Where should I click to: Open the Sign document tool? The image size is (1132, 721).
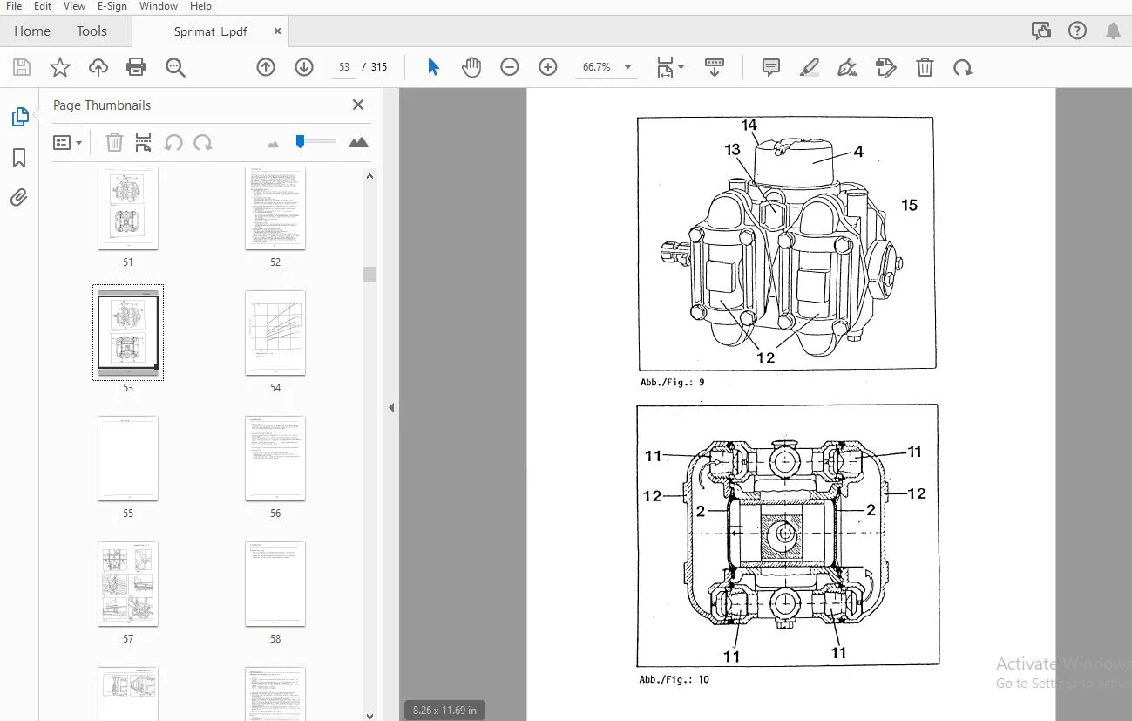pos(847,67)
